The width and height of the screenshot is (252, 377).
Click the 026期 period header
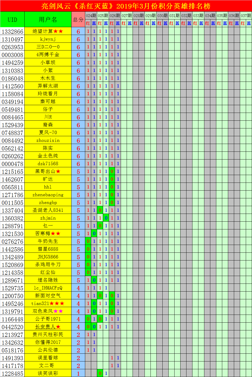[115, 16]
